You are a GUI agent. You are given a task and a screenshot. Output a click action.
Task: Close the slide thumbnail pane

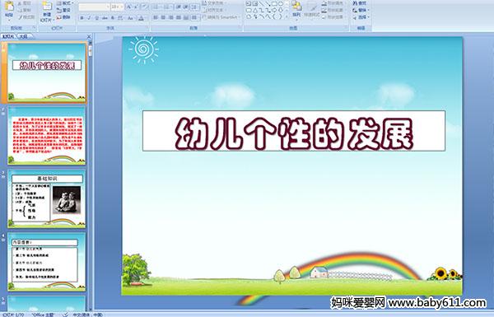pos(89,36)
